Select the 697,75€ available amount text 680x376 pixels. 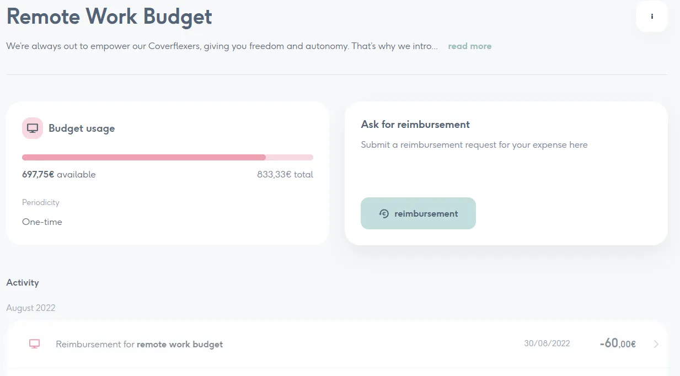click(58, 175)
